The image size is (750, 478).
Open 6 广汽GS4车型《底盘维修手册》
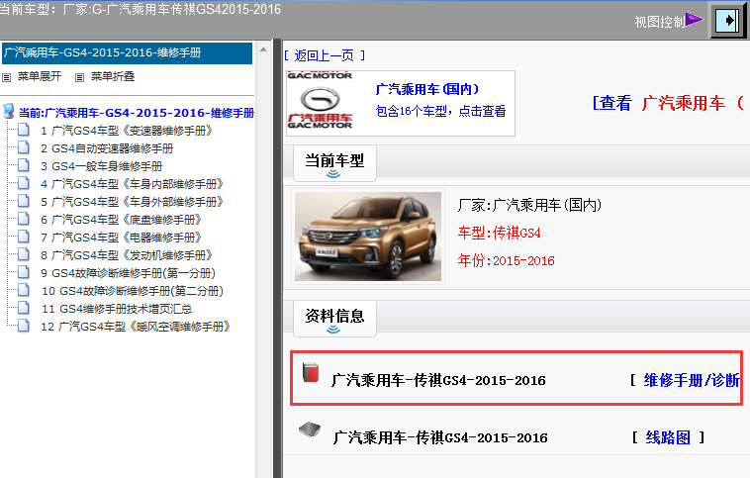(x=122, y=219)
